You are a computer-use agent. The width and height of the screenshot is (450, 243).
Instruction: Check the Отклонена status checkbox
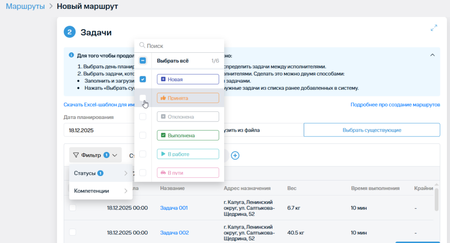(143, 117)
